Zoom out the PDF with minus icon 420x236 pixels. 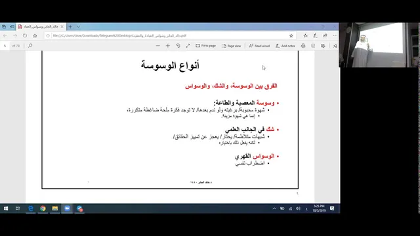pos(157,46)
